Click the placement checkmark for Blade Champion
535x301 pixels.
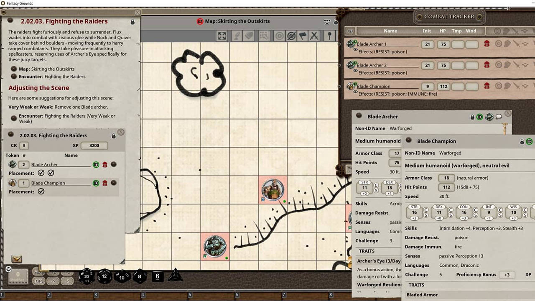click(41, 191)
